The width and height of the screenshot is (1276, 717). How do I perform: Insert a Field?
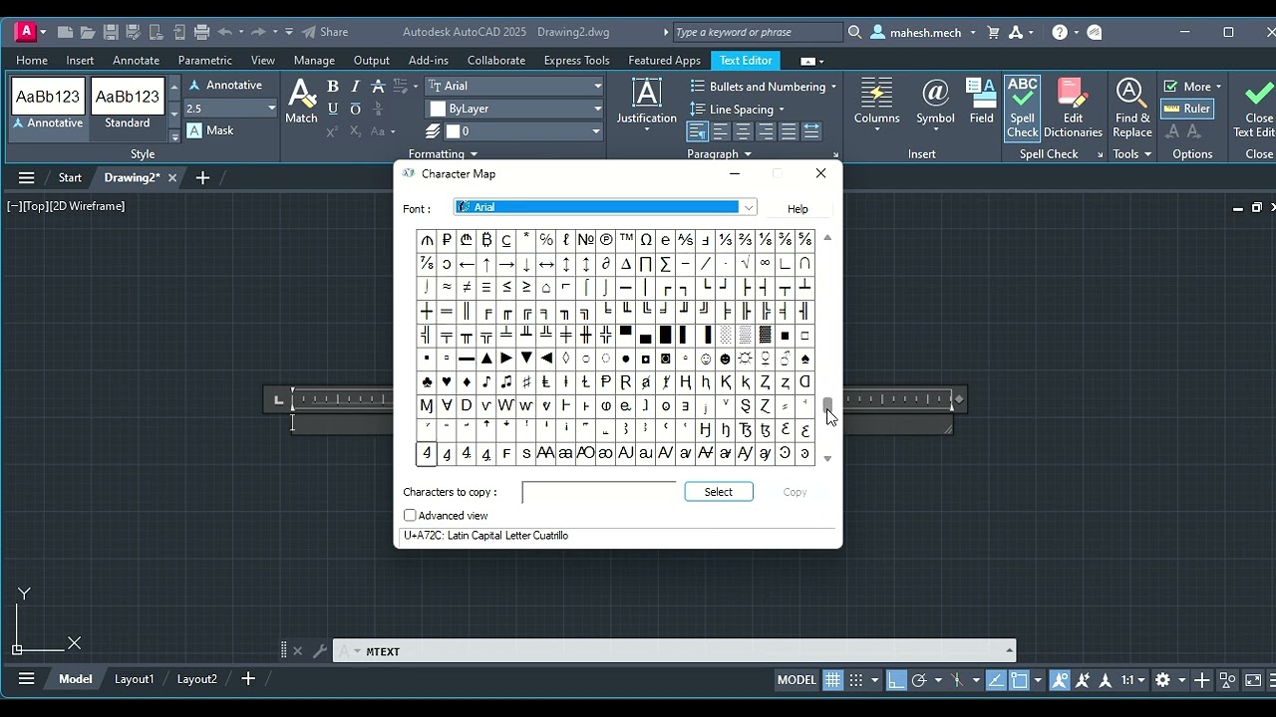click(982, 102)
